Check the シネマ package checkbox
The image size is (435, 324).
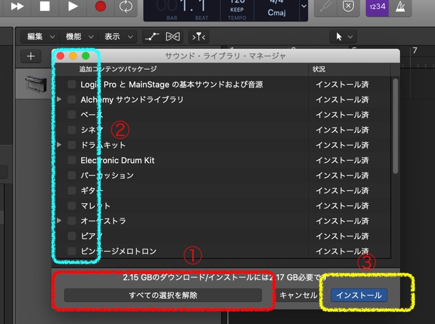click(x=72, y=130)
